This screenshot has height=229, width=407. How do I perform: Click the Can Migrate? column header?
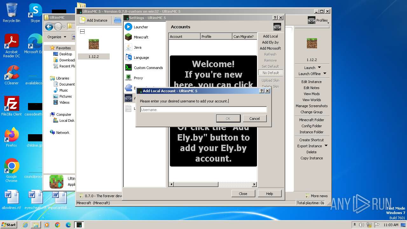point(245,37)
